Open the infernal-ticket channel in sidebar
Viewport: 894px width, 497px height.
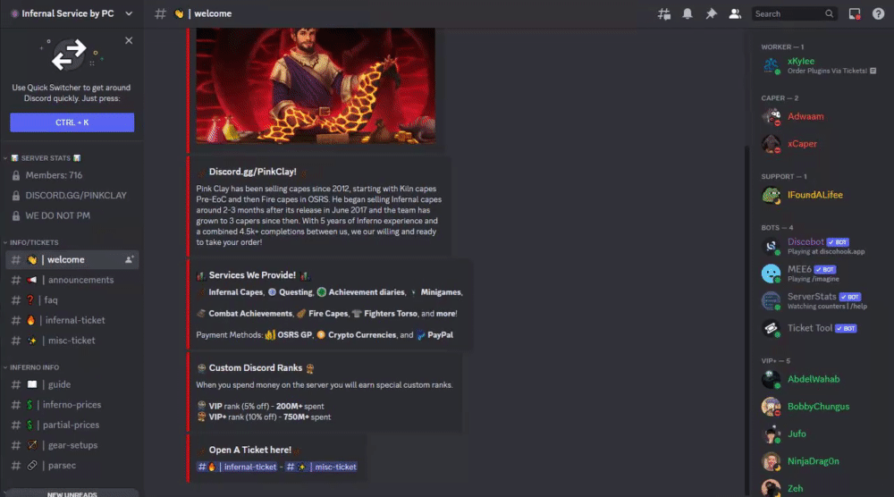(72, 320)
